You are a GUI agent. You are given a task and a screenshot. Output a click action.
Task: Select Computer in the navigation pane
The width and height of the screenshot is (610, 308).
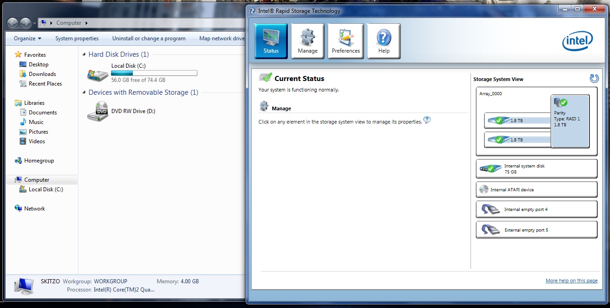pyautogui.click(x=37, y=180)
